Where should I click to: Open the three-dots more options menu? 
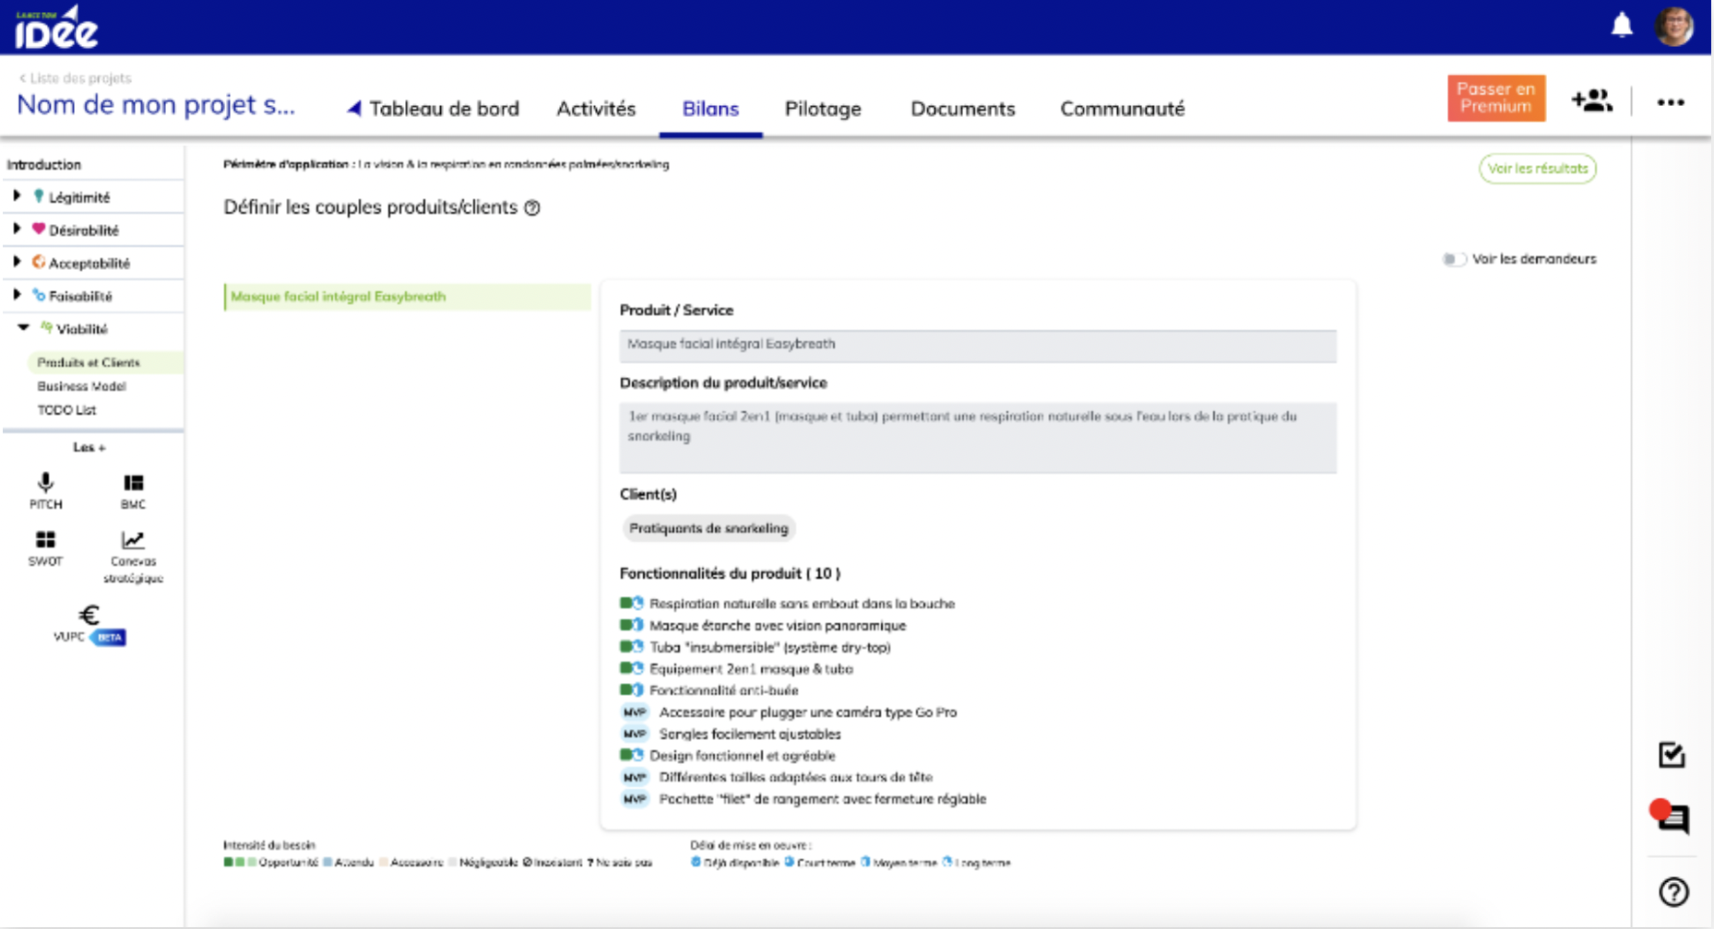[x=1671, y=102]
